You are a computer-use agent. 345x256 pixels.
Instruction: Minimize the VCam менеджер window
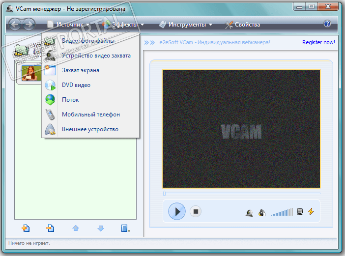point(299,7)
